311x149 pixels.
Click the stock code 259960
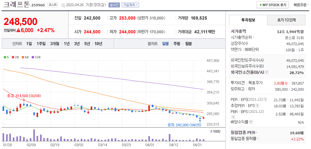click(x=38, y=5)
